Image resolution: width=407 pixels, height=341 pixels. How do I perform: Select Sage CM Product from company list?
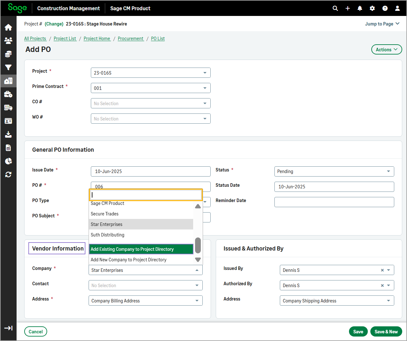(141, 203)
